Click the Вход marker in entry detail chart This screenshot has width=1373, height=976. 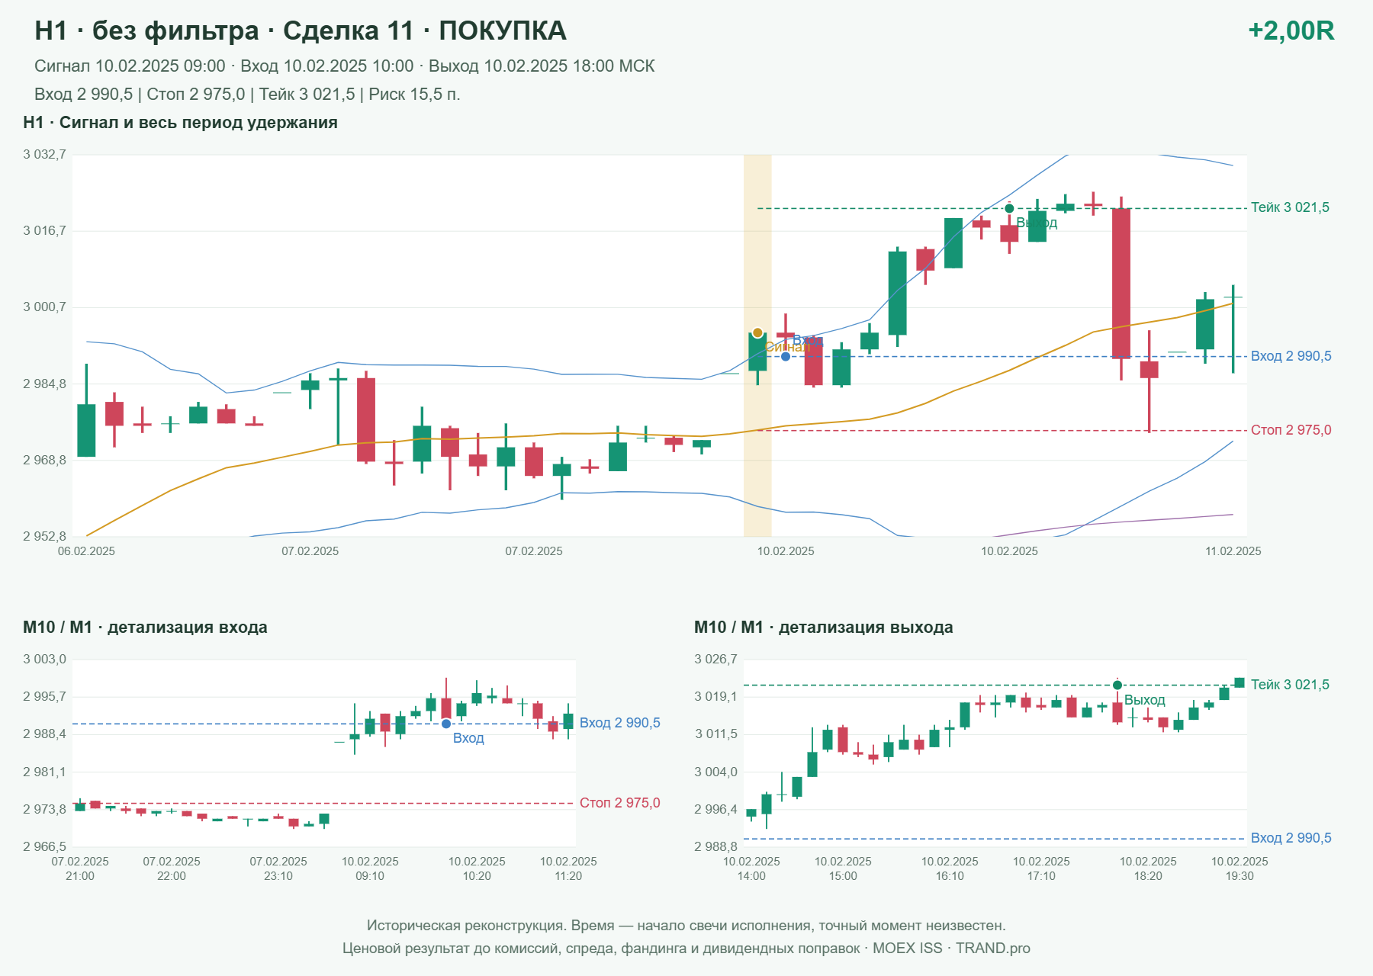tap(446, 724)
